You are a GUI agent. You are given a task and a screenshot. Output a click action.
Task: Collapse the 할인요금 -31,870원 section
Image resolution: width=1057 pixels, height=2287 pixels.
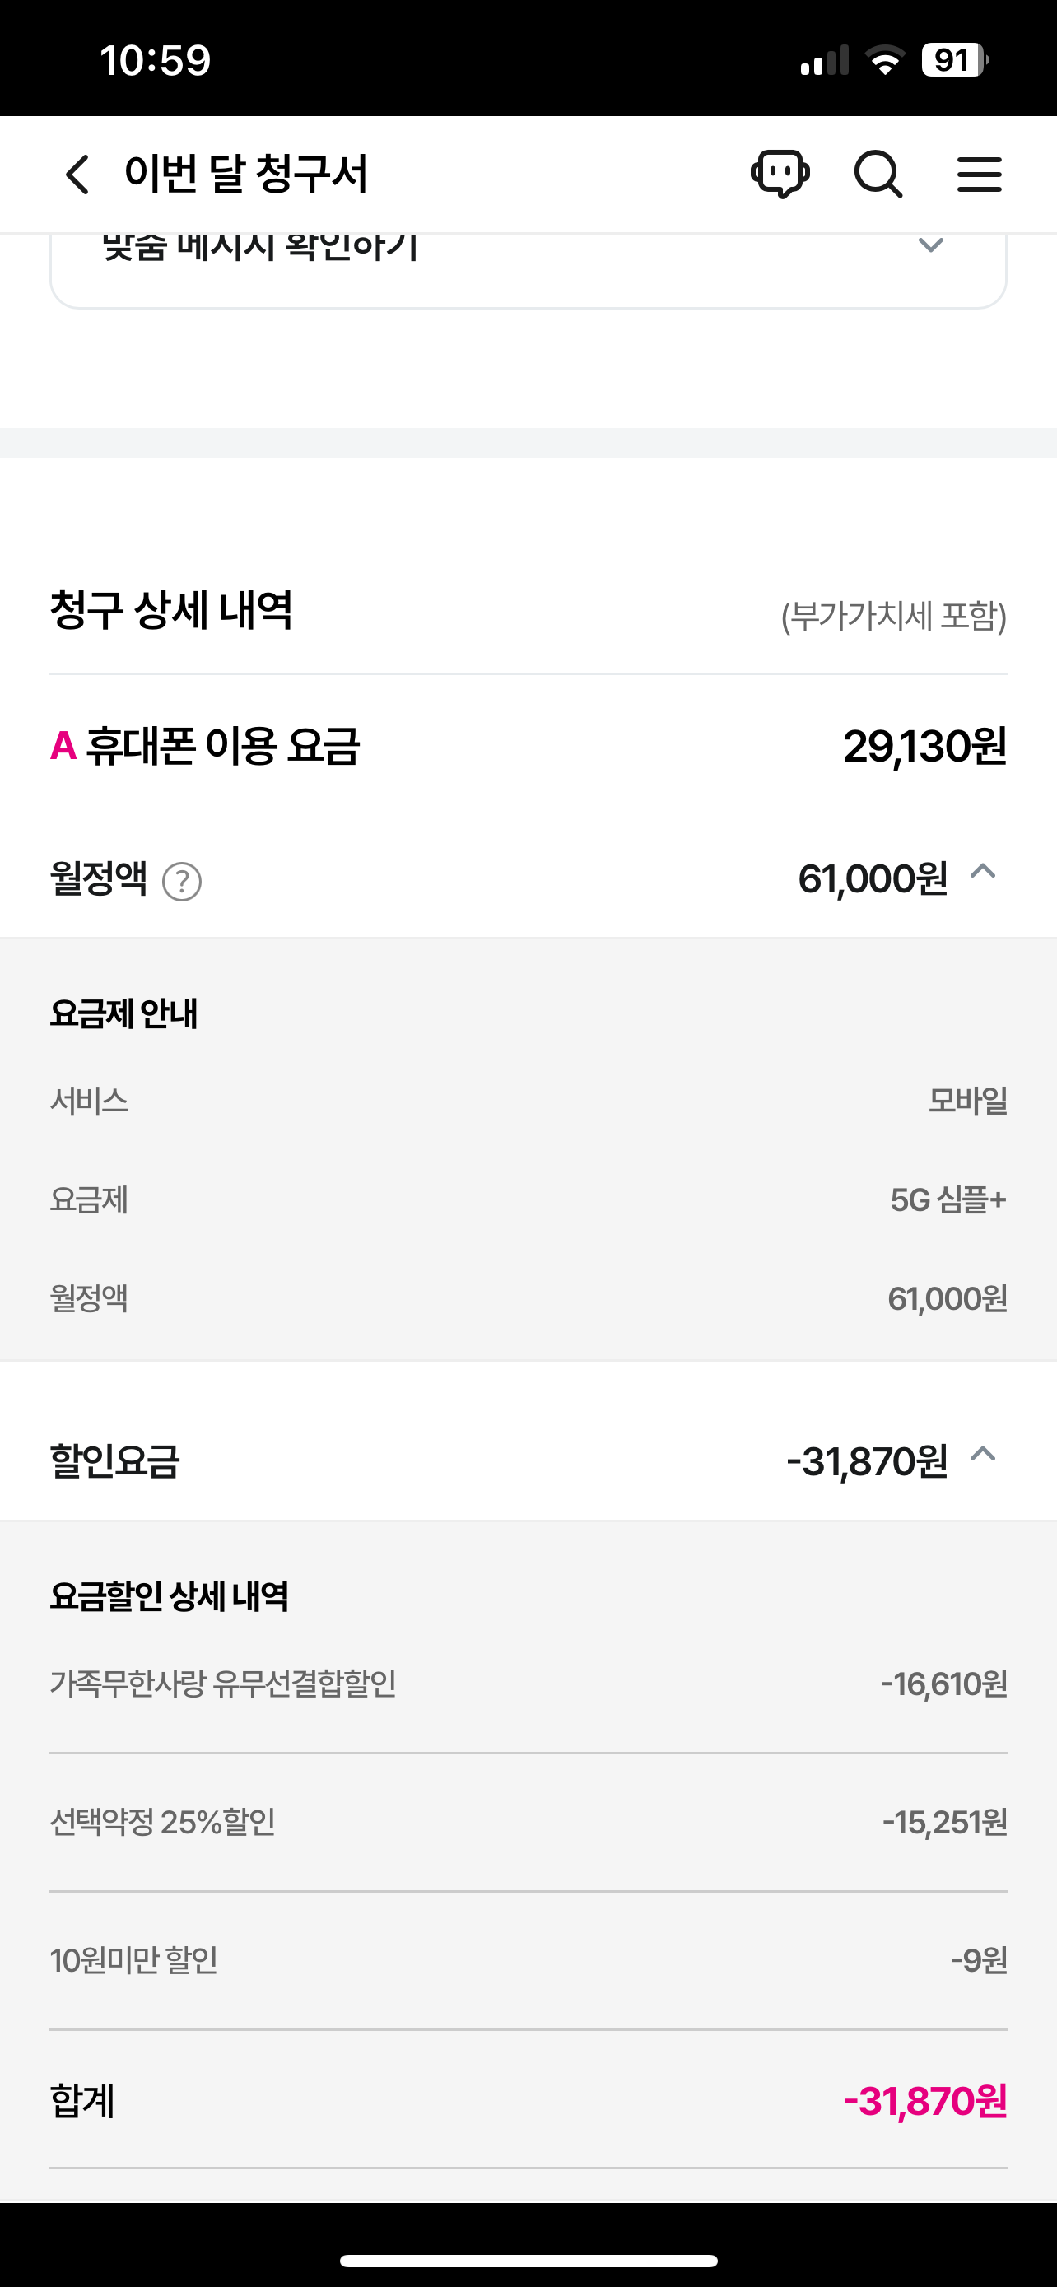click(982, 1454)
